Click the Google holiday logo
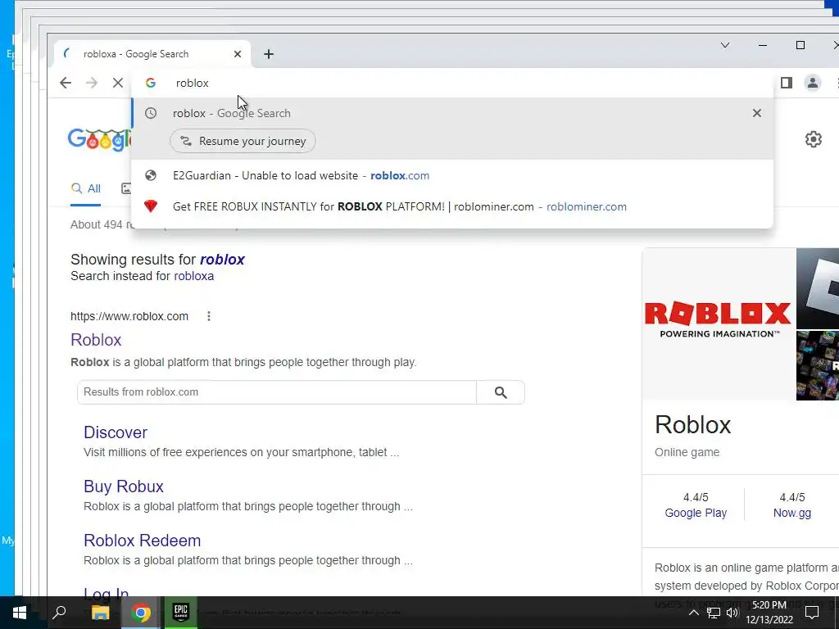This screenshot has height=629, width=839. point(99,140)
